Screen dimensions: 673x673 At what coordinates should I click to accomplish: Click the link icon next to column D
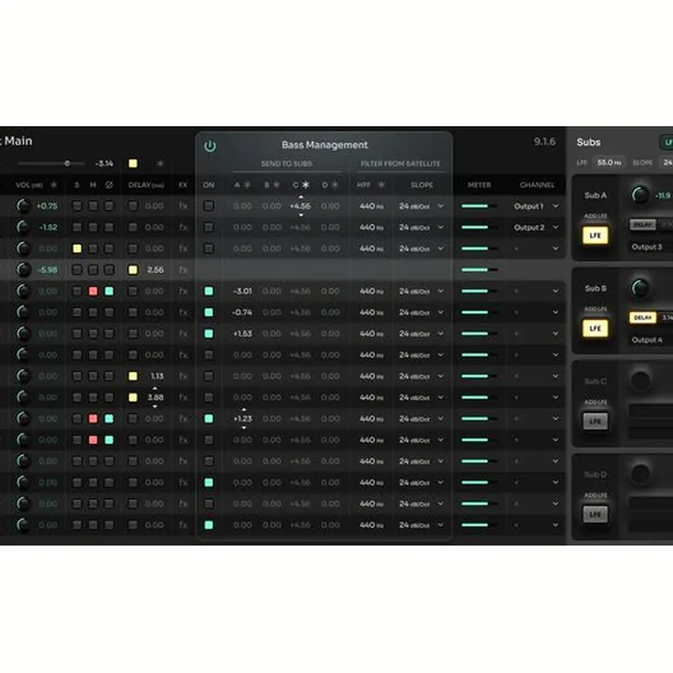[x=335, y=184]
